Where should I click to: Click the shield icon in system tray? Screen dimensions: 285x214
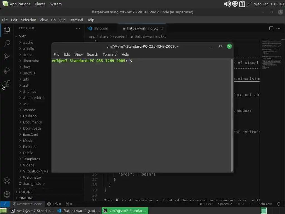(235, 4)
